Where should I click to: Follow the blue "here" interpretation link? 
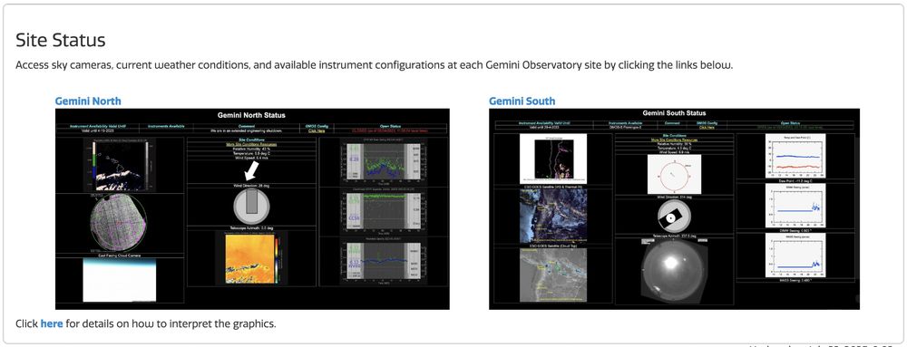(52, 323)
